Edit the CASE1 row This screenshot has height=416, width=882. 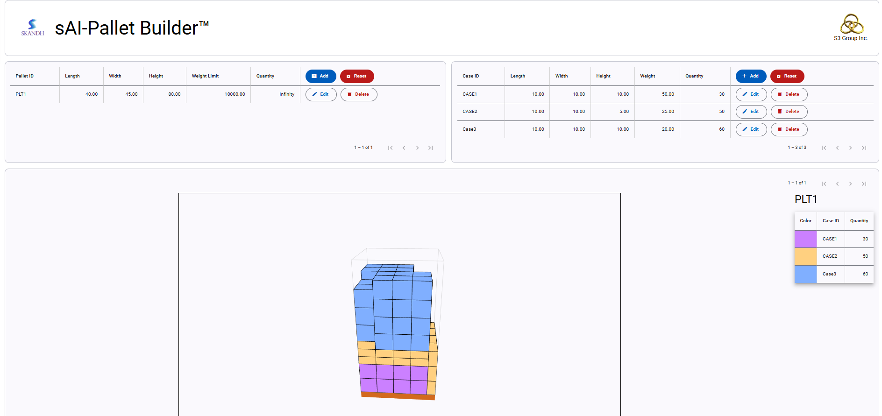point(751,94)
